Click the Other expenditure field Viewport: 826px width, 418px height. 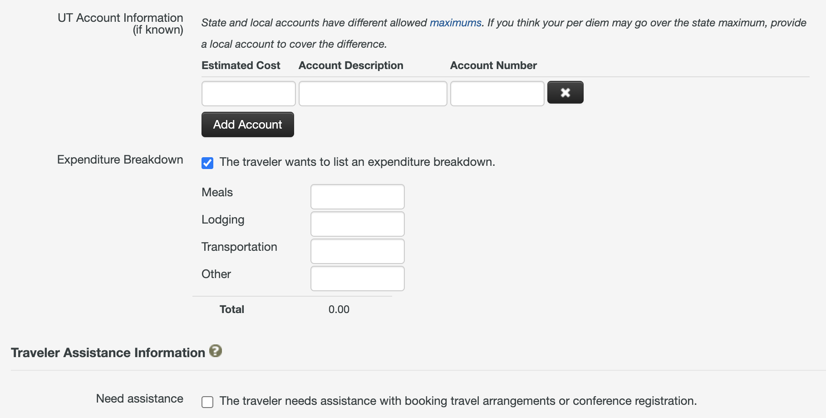(357, 279)
